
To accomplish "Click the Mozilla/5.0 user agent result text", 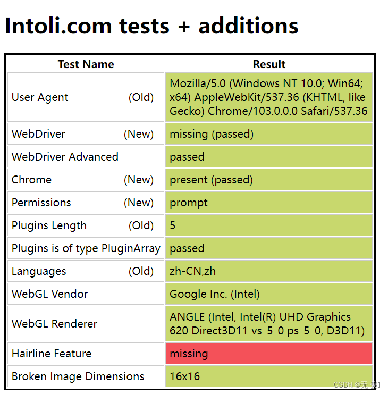I will click(268, 97).
